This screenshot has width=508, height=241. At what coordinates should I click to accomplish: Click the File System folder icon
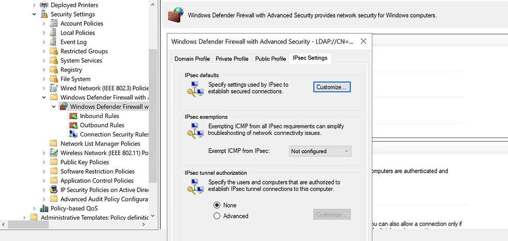click(x=53, y=79)
